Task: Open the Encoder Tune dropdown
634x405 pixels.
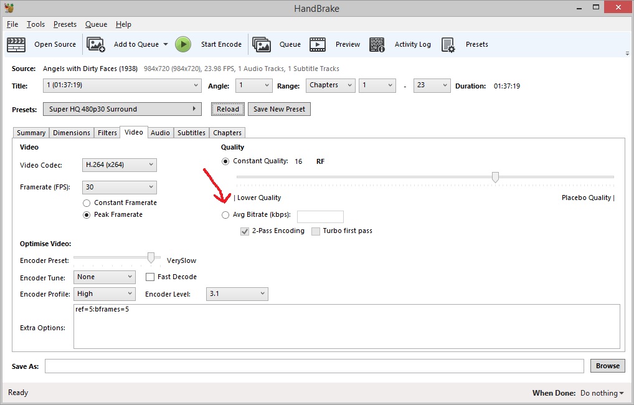Action: pyautogui.click(x=105, y=277)
